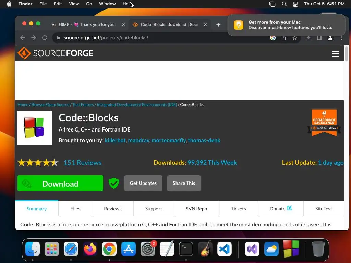Click Integrated Development Environments (IDE) breadcrumb
The height and width of the screenshot is (263, 351).
[137, 105]
